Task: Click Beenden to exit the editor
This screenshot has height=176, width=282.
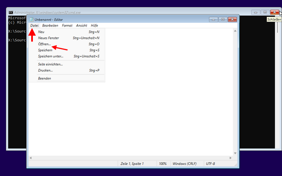Action: pos(44,79)
